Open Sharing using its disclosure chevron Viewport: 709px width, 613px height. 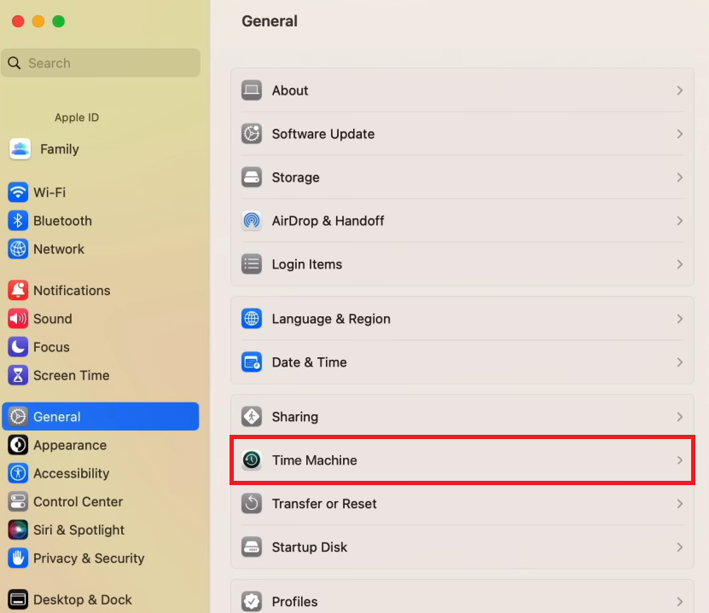click(x=680, y=416)
